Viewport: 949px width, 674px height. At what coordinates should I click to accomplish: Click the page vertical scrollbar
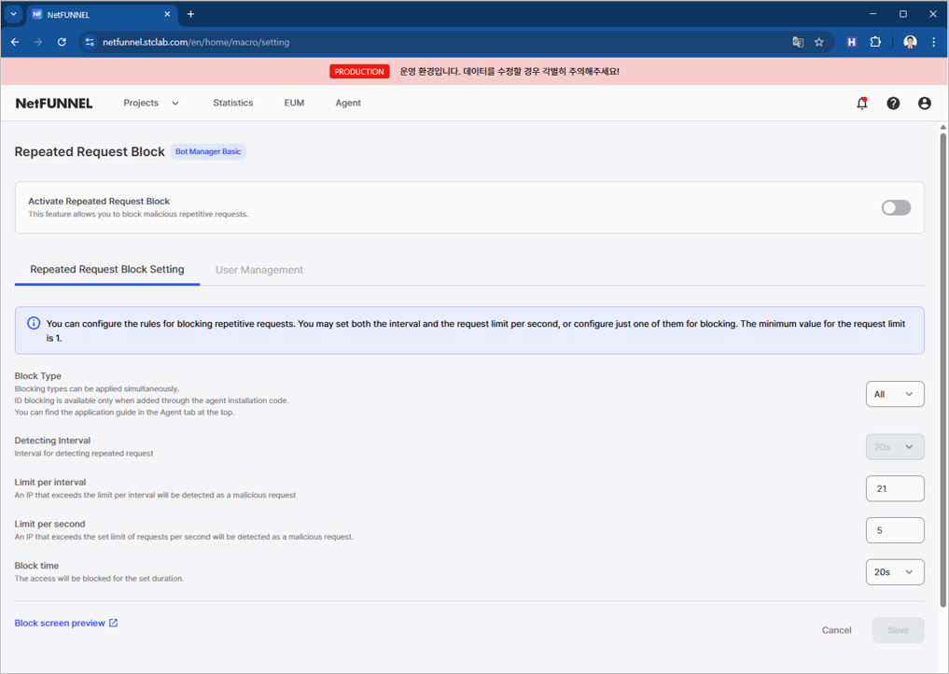(x=943, y=370)
